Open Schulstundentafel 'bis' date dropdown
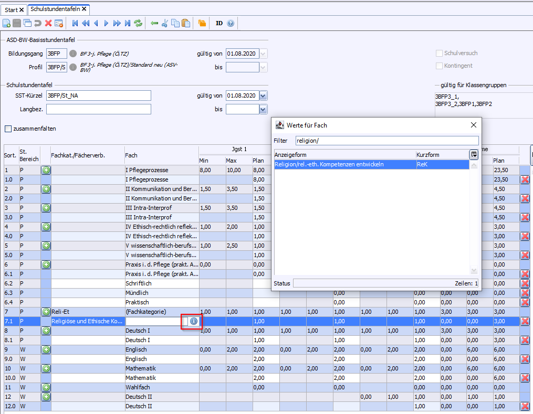This screenshot has width=533, height=414. point(263,109)
